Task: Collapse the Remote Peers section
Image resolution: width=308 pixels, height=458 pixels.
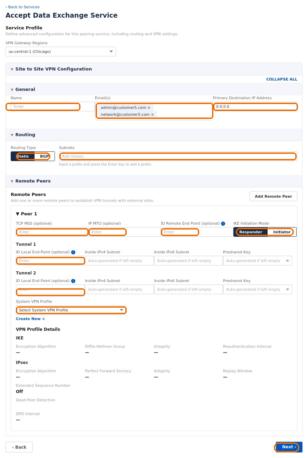Action: (x=12, y=181)
